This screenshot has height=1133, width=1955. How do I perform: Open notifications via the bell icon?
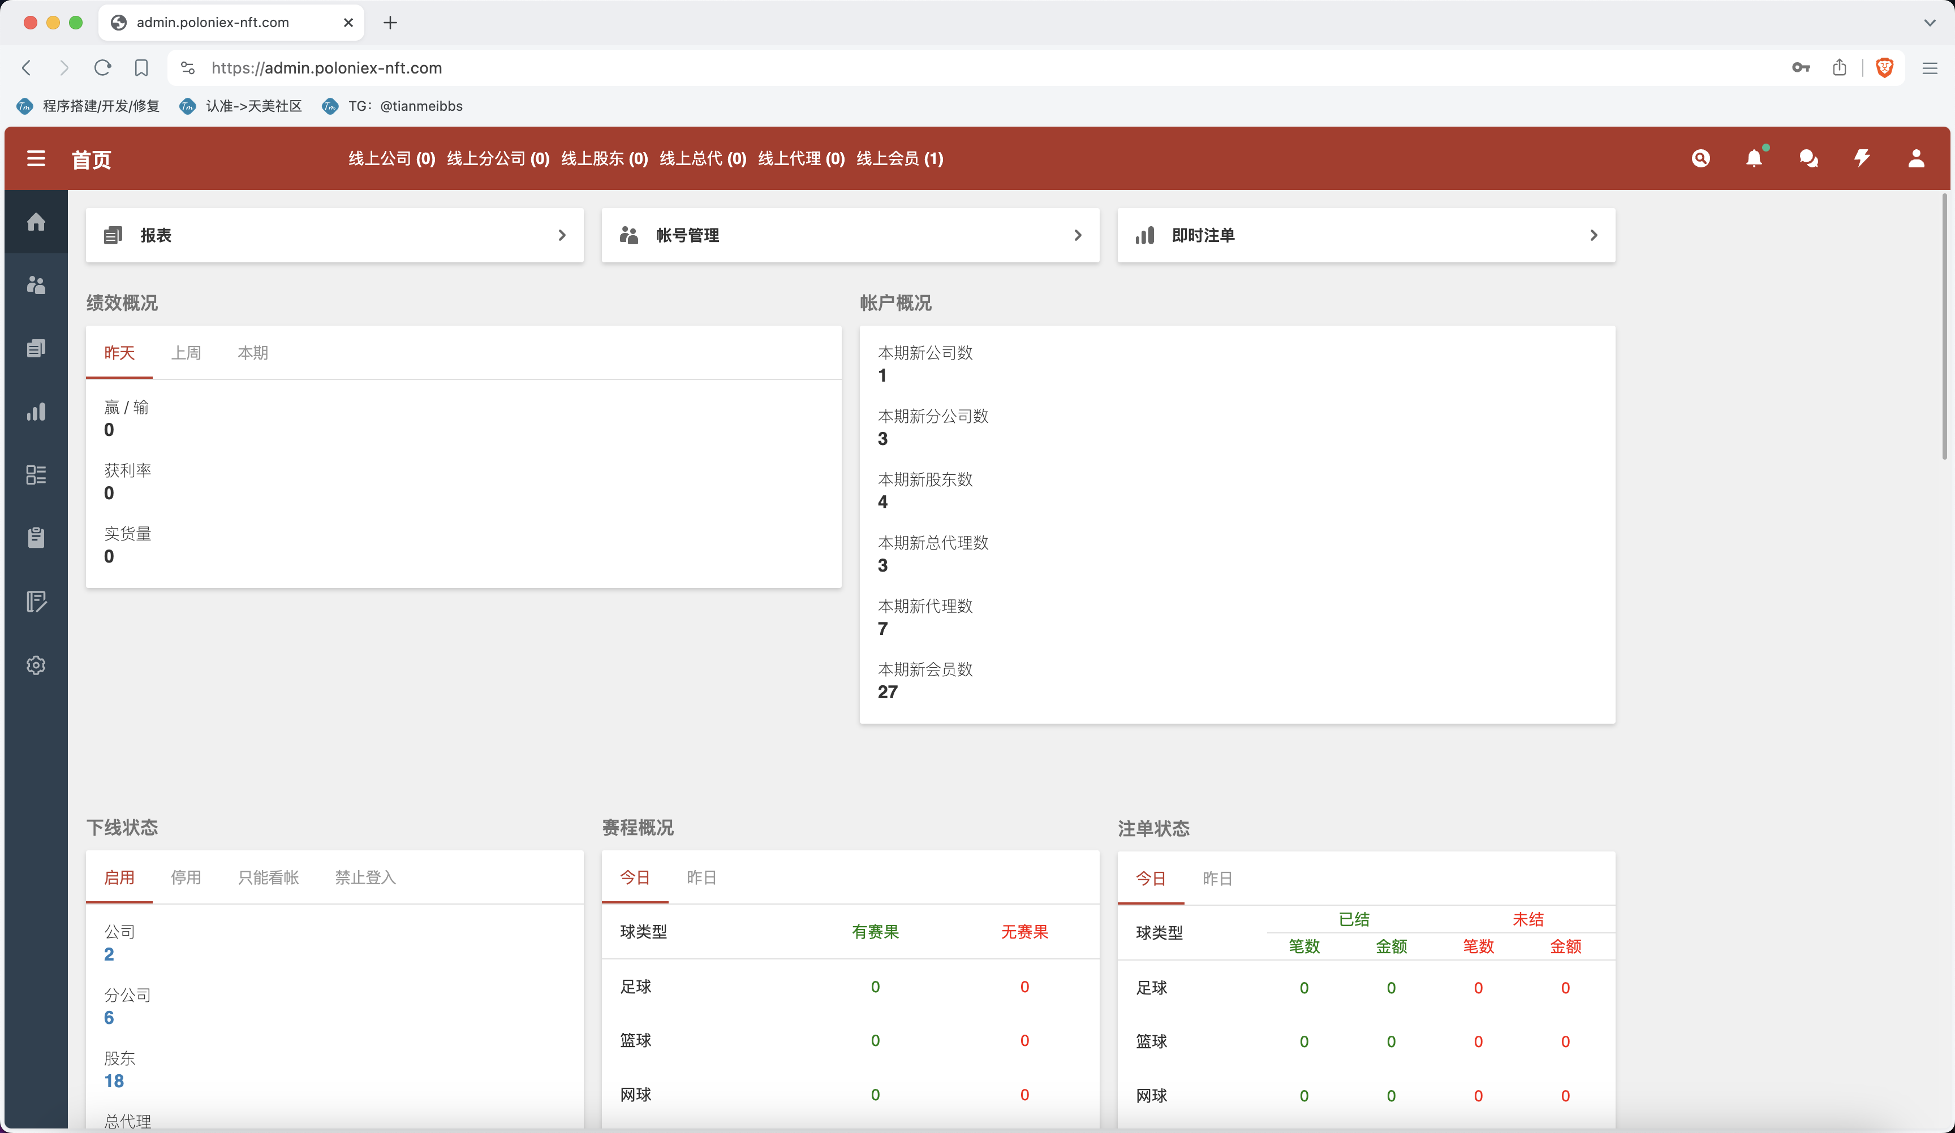tap(1755, 158)
